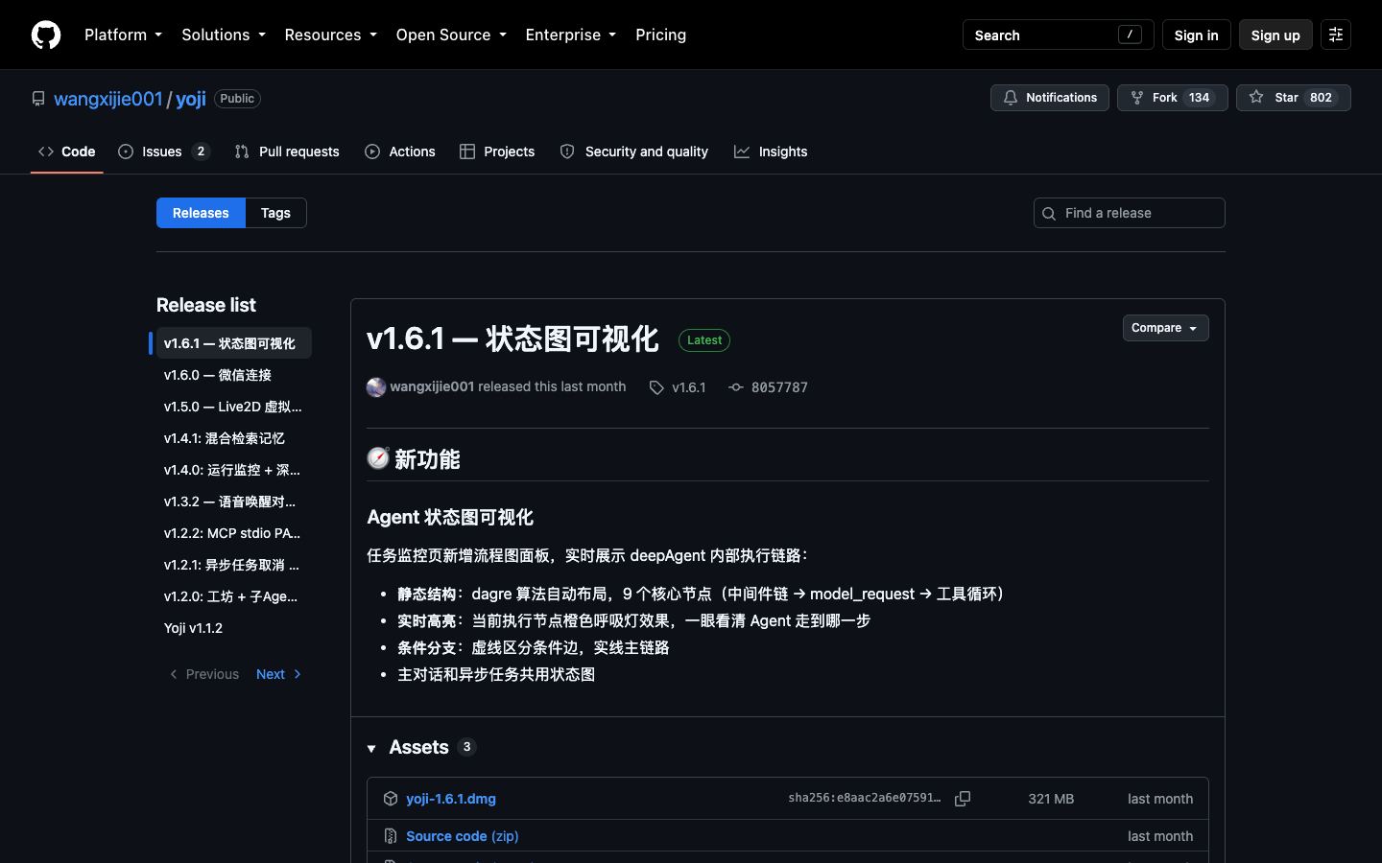
Task: Download Source code (zip)
Action: (463, 836)
